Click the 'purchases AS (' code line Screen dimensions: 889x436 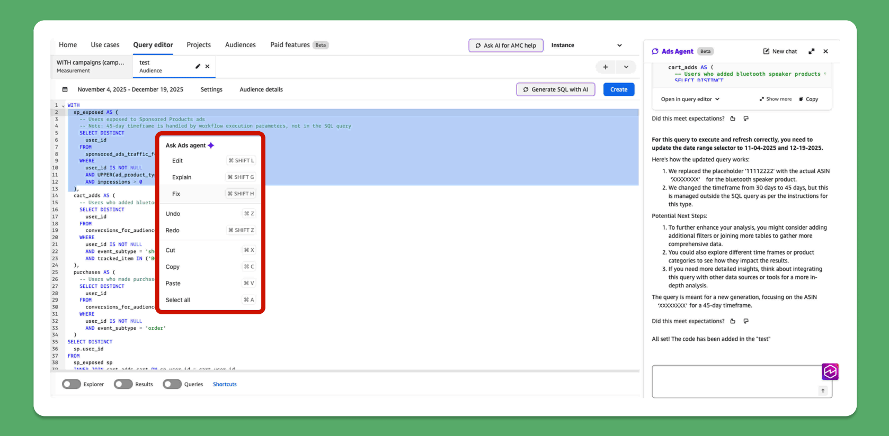(x=94, y=272)
